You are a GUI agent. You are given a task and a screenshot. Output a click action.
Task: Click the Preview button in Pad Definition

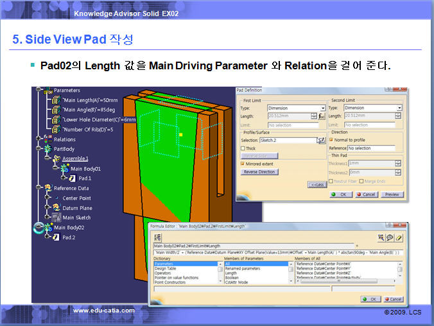(392, 194)
